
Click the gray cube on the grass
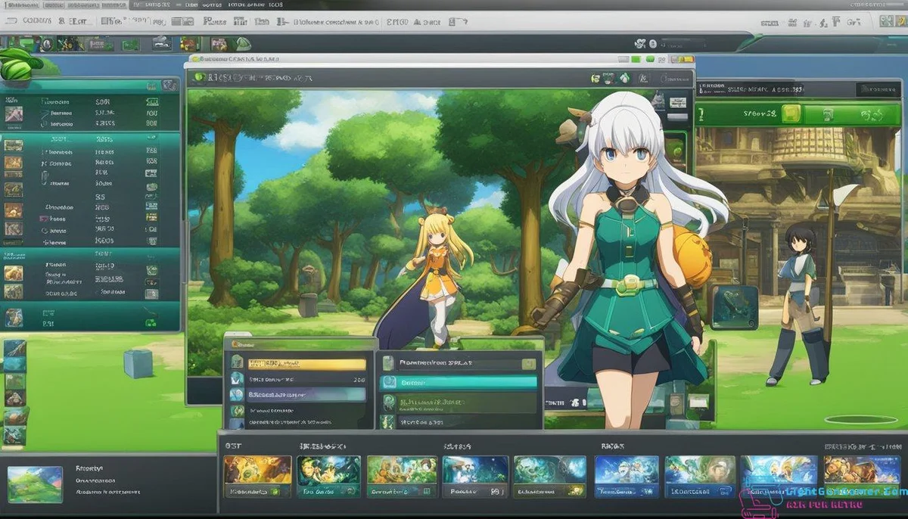138,363
